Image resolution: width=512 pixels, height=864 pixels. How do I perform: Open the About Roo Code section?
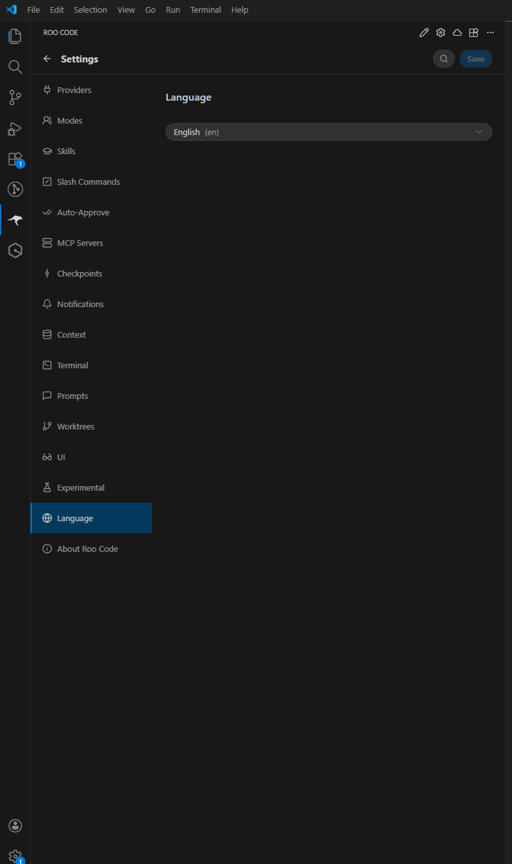click(87, 549)
